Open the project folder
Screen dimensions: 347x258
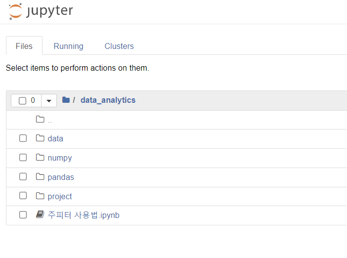(x=60, y=197)
